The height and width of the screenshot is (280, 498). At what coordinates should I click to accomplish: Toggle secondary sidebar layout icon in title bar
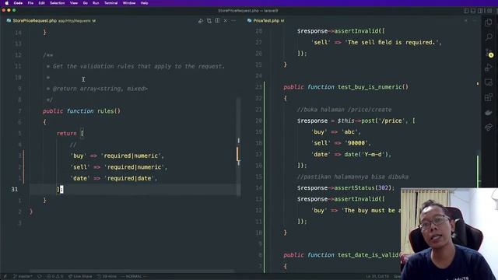pyautogui.click(x=480, y=11)
